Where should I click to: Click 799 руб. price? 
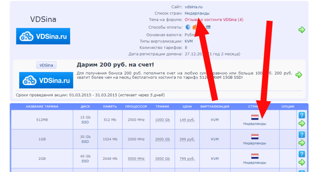[x=187, y=159]
